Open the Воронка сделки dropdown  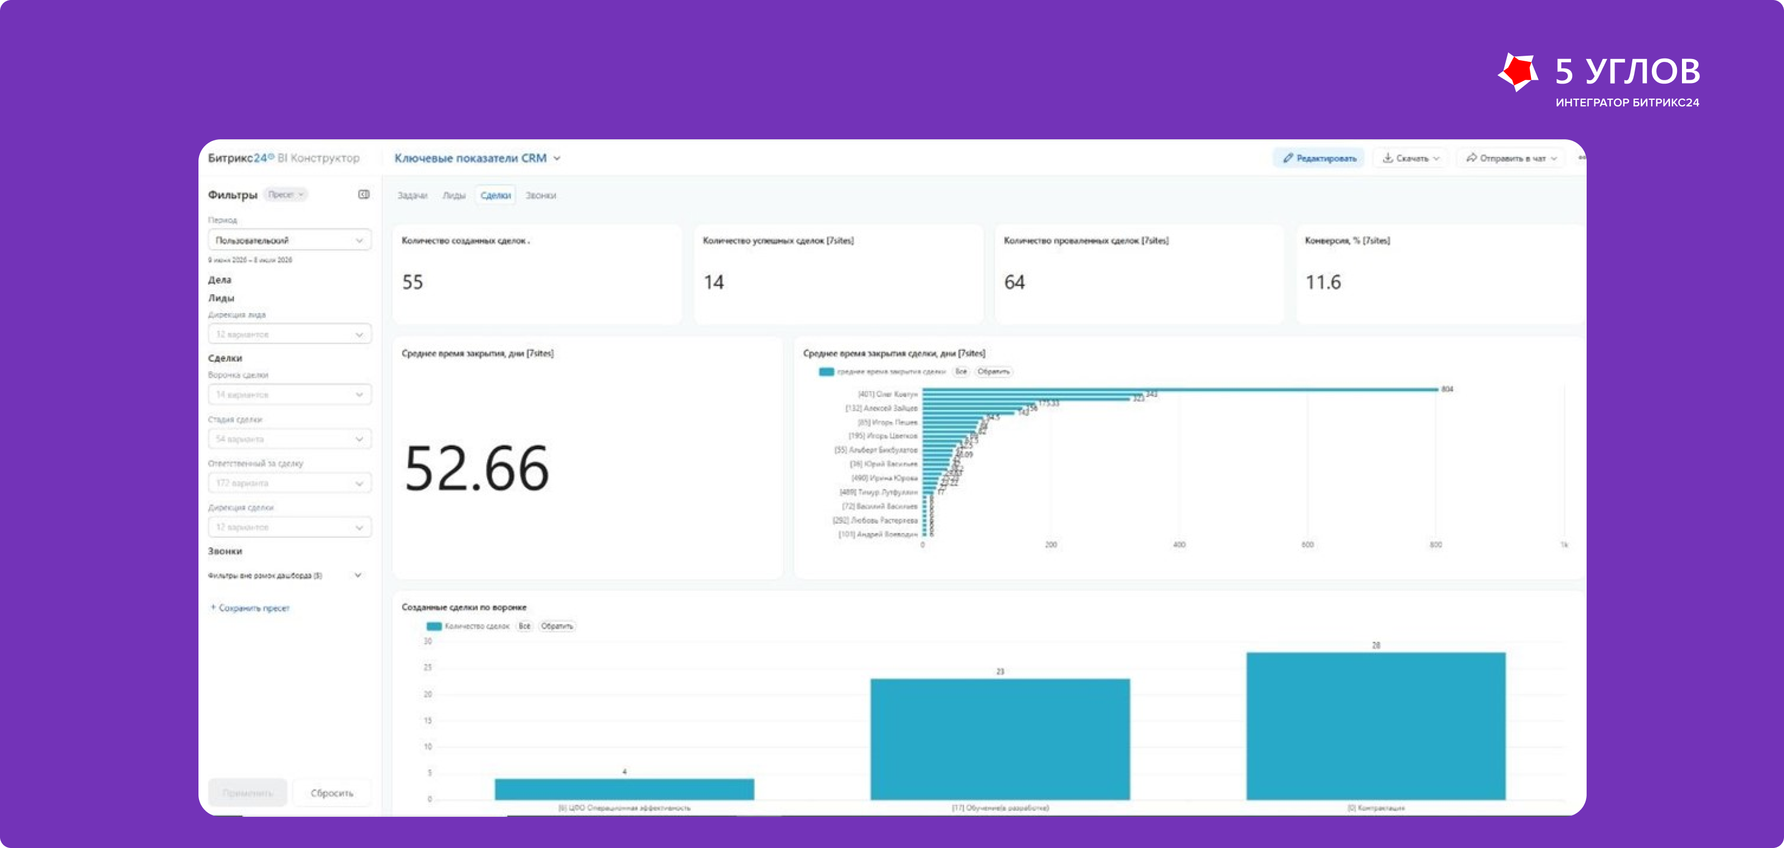pyautogui.click(x=289, y=394)
